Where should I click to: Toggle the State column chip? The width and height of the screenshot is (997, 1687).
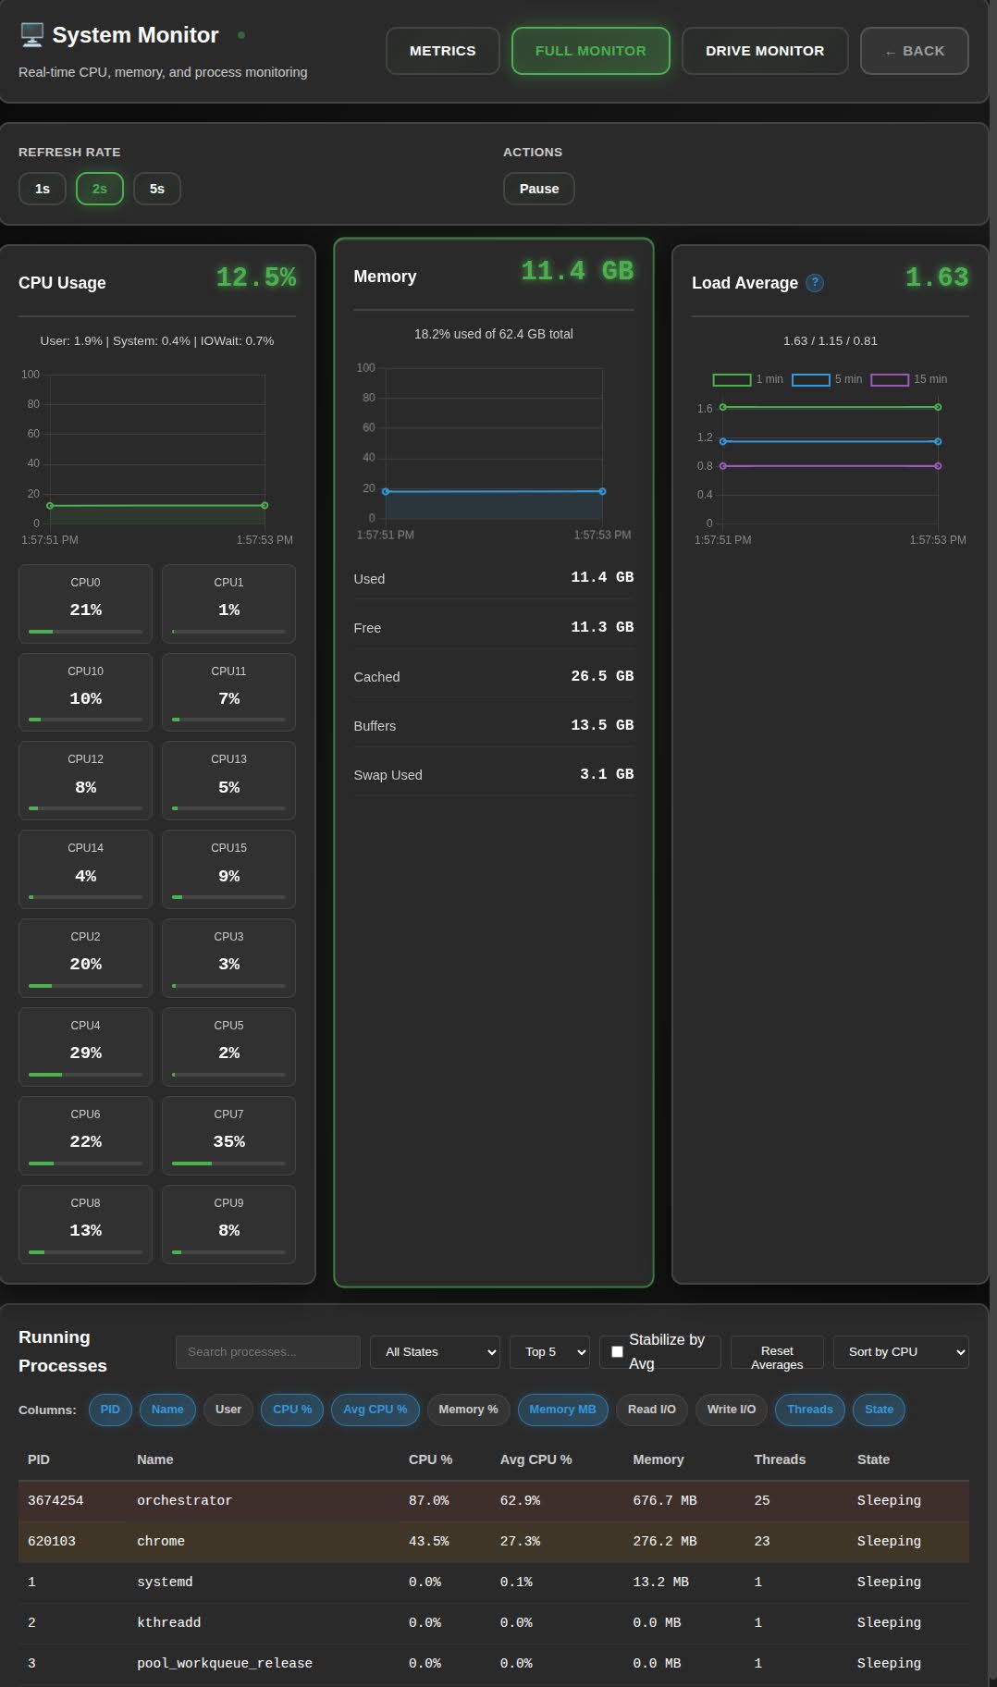pyautogui.click(x=879, y=1410)
